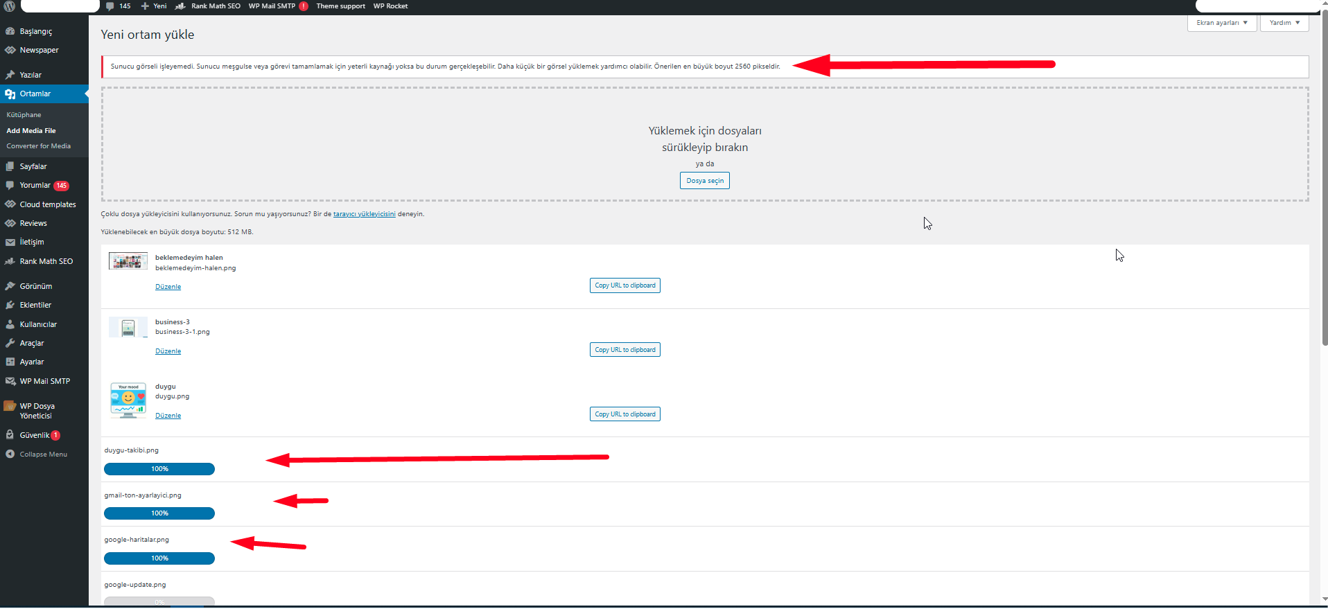
Task: Expand the Ekran ayarları dropdown
Action: pyautogui.click(x=1221, y=23)
